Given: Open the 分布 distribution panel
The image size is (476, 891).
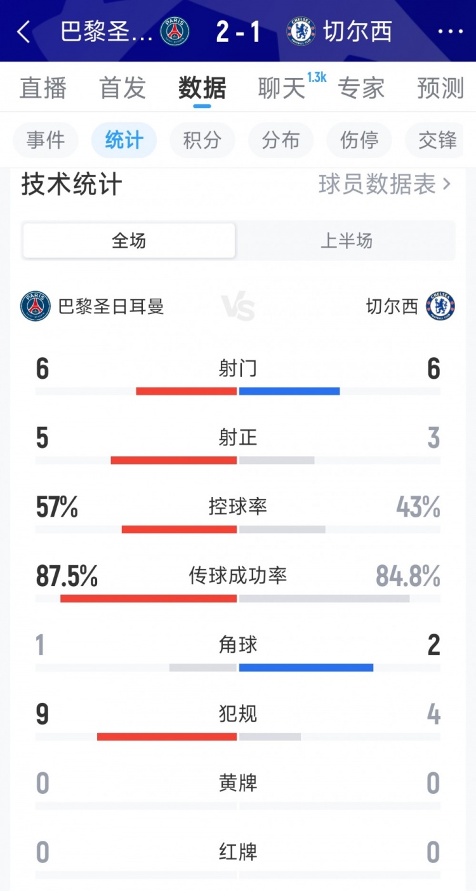Looking at the screenshot, I should click(x=281, y=140).
